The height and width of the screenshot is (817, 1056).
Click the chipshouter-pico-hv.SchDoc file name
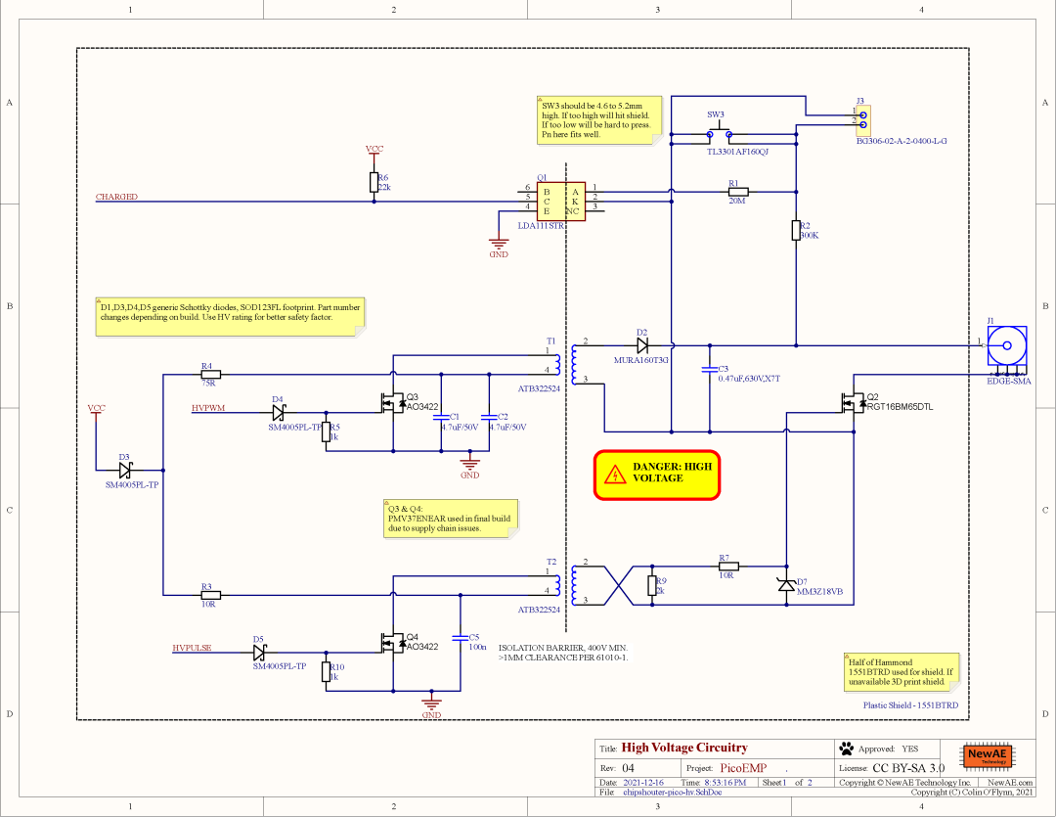tap(672, 793)
